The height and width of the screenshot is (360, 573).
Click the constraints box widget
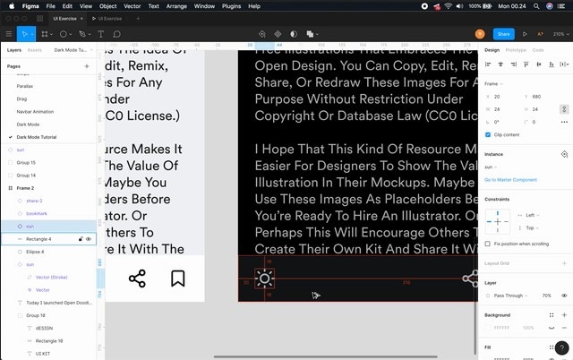[498, 221]
